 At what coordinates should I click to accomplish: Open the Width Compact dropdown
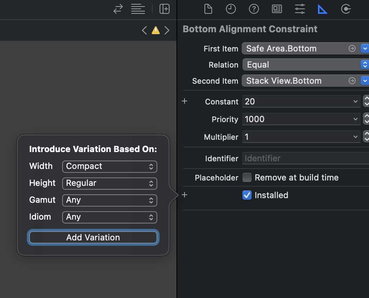(x=109, y=166)
